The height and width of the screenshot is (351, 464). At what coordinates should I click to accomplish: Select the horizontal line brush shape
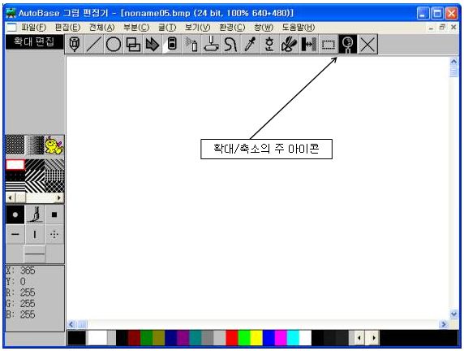click(15, 234)
